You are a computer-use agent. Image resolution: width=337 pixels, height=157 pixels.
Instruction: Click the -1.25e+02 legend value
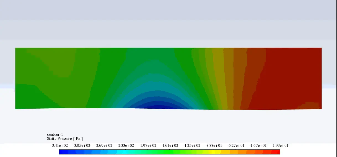pos(192,146)
